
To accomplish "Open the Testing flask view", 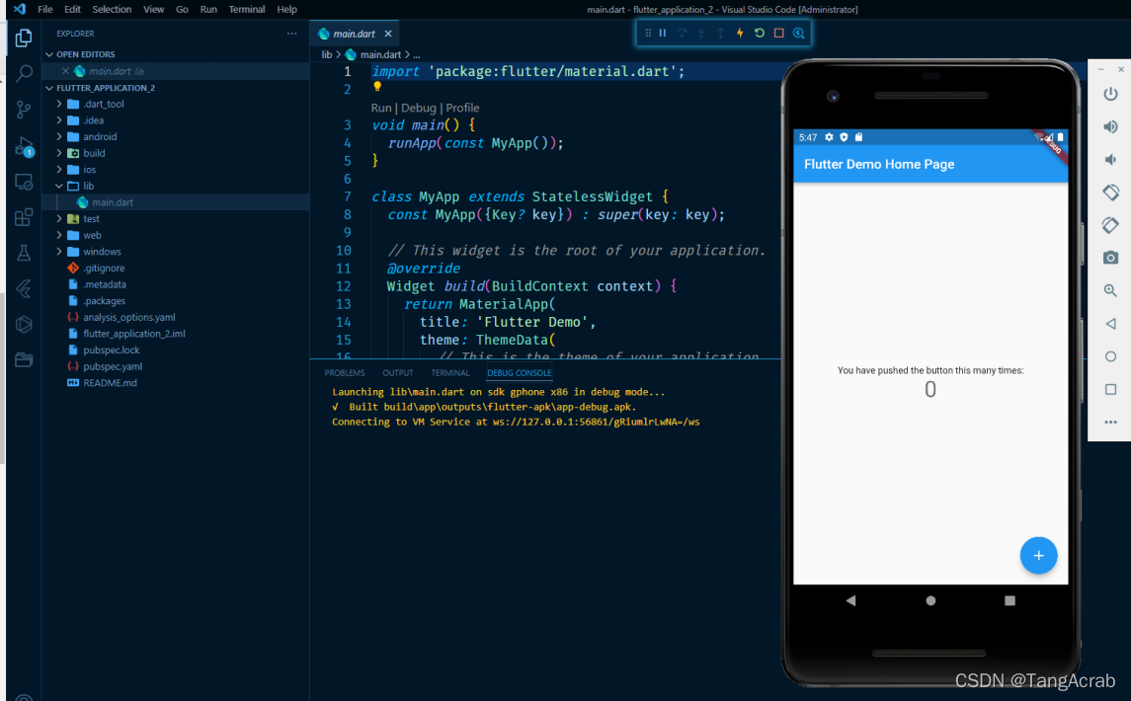I will coord(24,253).
